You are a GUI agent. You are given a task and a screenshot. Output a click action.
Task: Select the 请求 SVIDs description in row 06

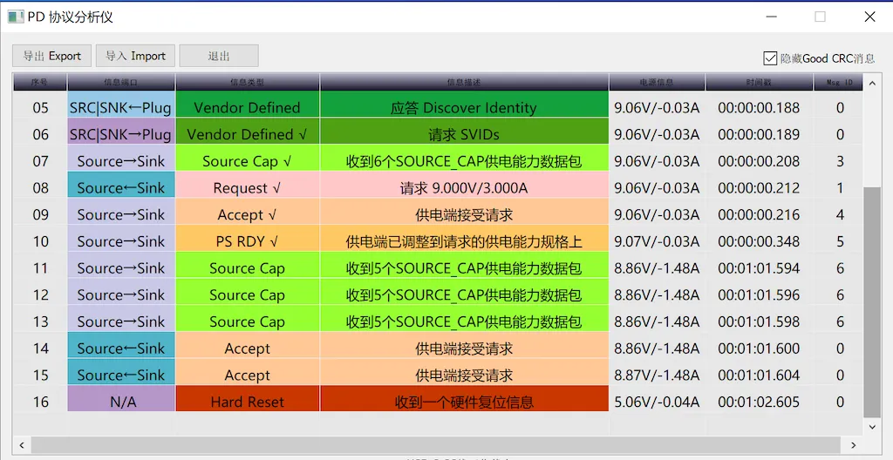point(463,135)
